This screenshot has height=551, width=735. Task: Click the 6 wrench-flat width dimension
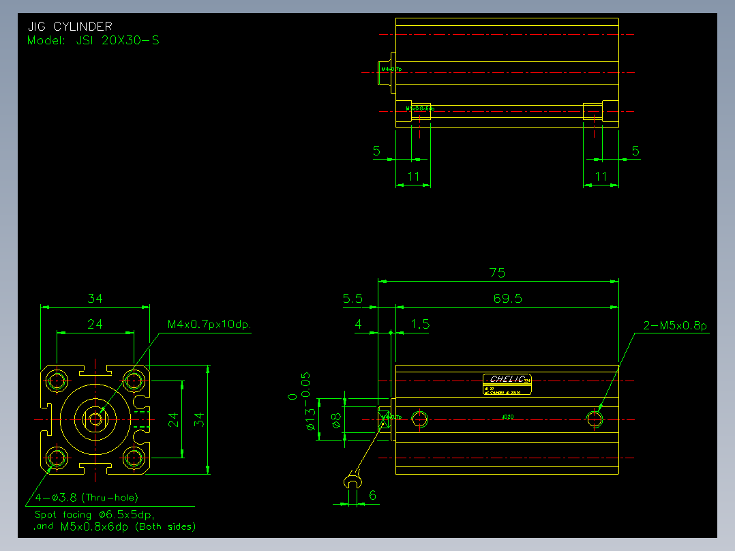[373, 495]
